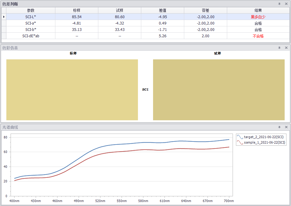Click the 黑多白少 result cell
Image resolution: width=291 pixels, height=206 pixels.
click(258, 17)
